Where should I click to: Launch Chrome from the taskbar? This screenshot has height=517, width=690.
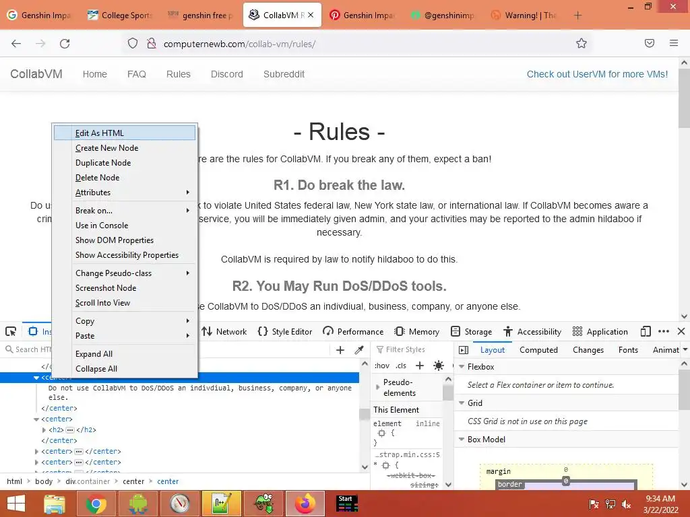pyautogui.click(x=96, y=504)
